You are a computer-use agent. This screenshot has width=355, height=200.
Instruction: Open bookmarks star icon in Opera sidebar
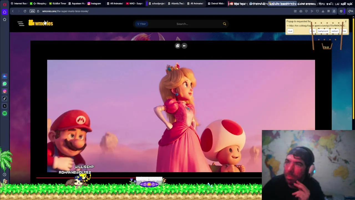click(x=4, y=19)
